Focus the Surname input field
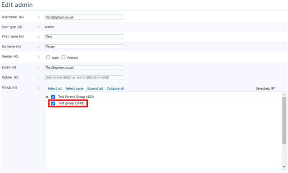Screen dimensions: 288x173 point(84,47)
